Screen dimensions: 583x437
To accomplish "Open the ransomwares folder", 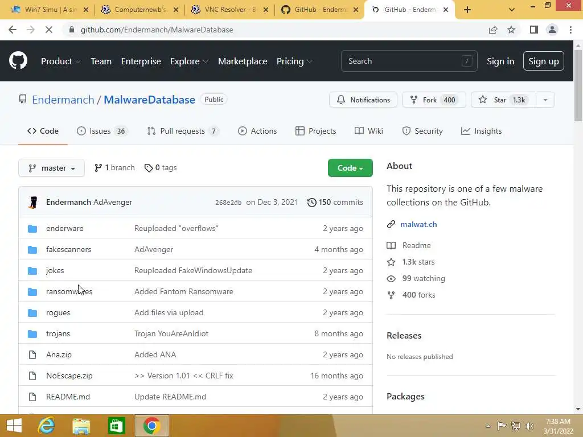I will click(x=69, y=292).
